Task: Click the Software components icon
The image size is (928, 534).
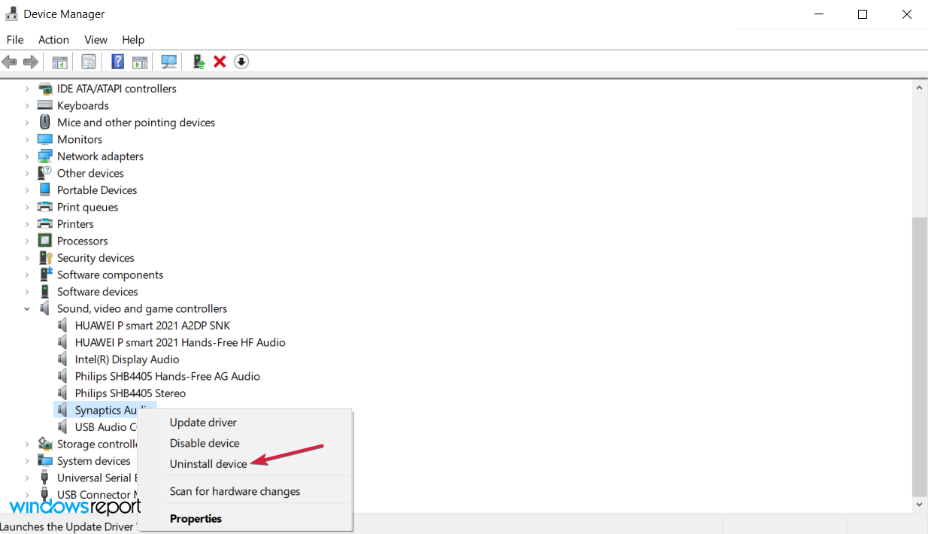Action: [x=45, y=275]
